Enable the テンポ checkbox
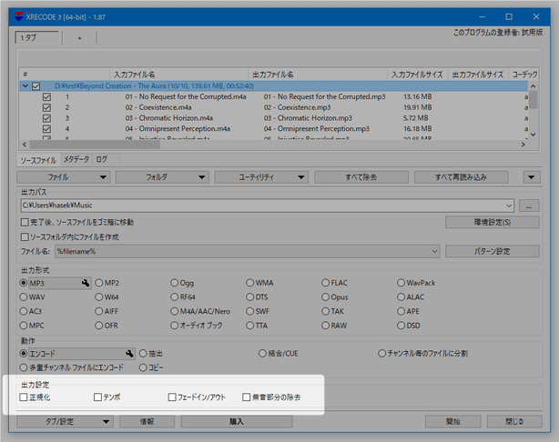The image size is (559, 442). (97, 397)
